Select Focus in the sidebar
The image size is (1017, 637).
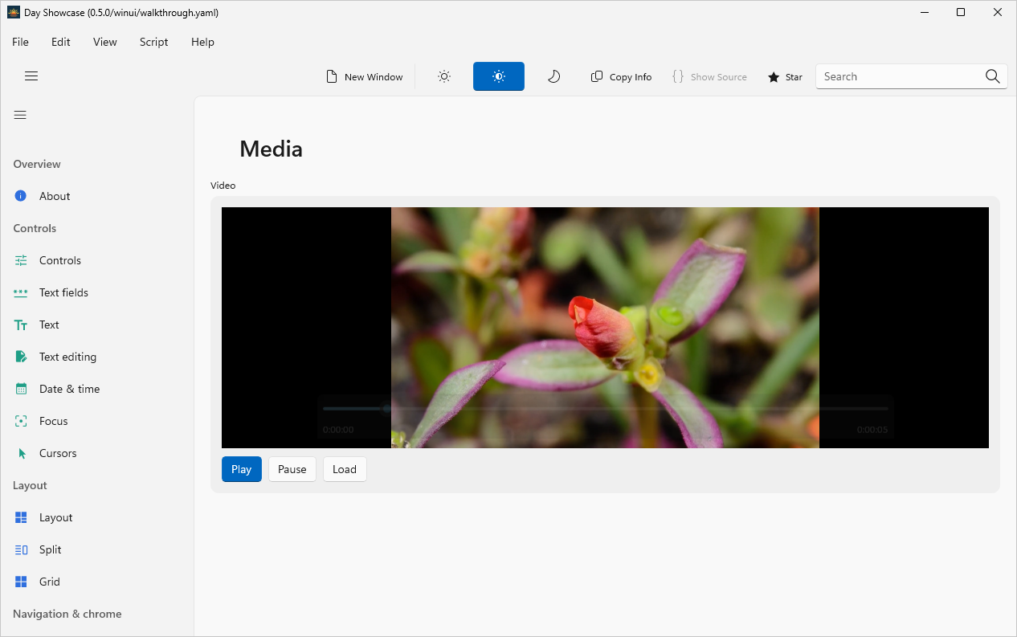click(96, 421)
